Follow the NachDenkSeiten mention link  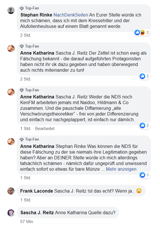click(x=71, y=15)
